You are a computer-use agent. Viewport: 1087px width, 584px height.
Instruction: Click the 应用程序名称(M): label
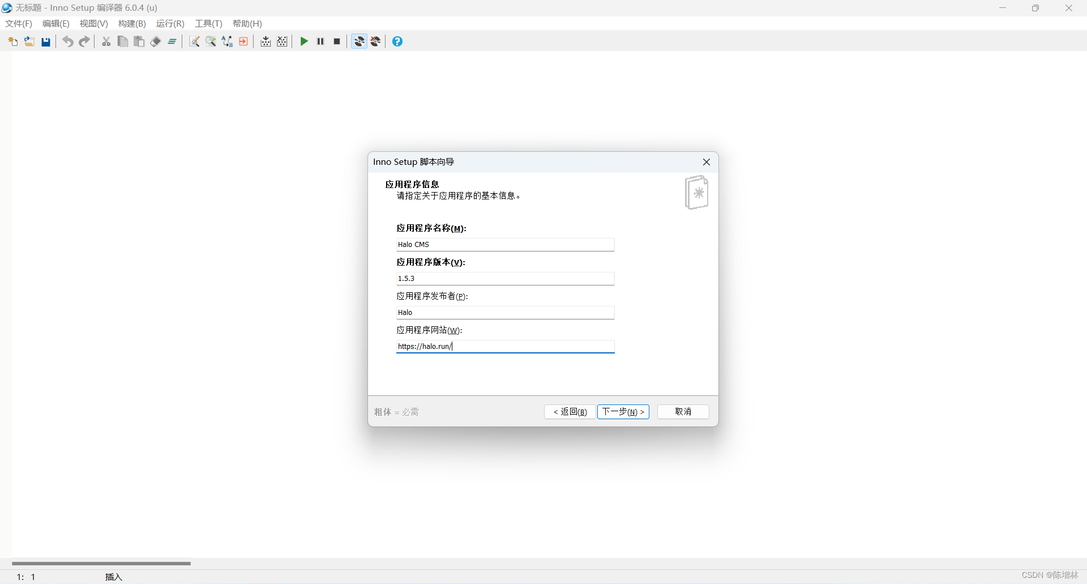coord(431,228)
